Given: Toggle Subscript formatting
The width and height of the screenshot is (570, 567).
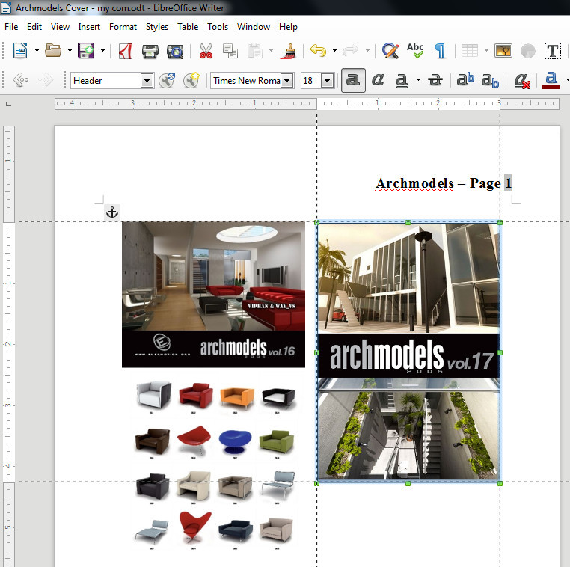Looking at the screenshot, I should coord(490,81).
